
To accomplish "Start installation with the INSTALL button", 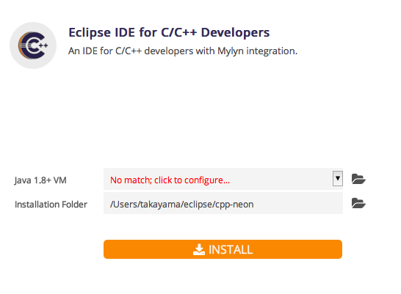I will 223,249.
